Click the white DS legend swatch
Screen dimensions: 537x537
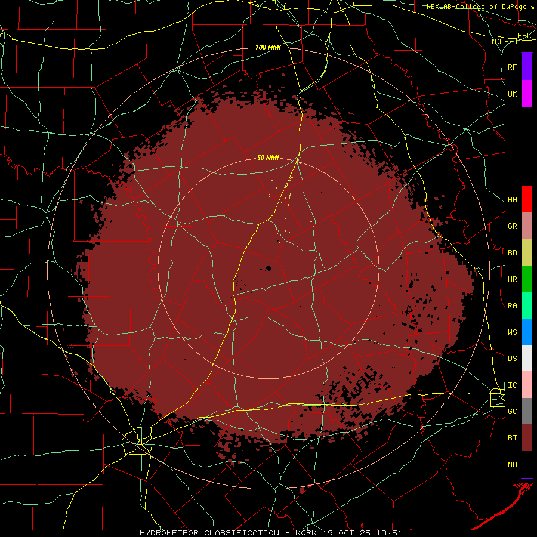pyautogui.click(x=527, y=358)
